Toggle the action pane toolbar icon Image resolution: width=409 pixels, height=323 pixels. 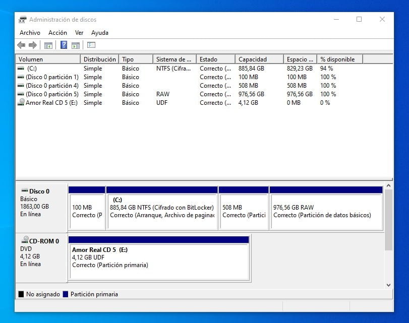tap(76, 45)
